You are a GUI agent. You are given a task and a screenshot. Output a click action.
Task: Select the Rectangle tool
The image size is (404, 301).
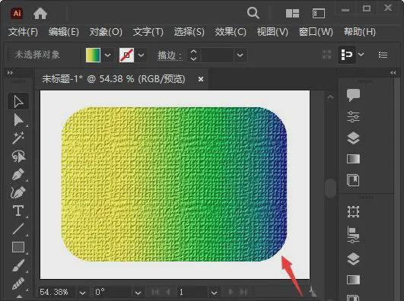point(18,247)
